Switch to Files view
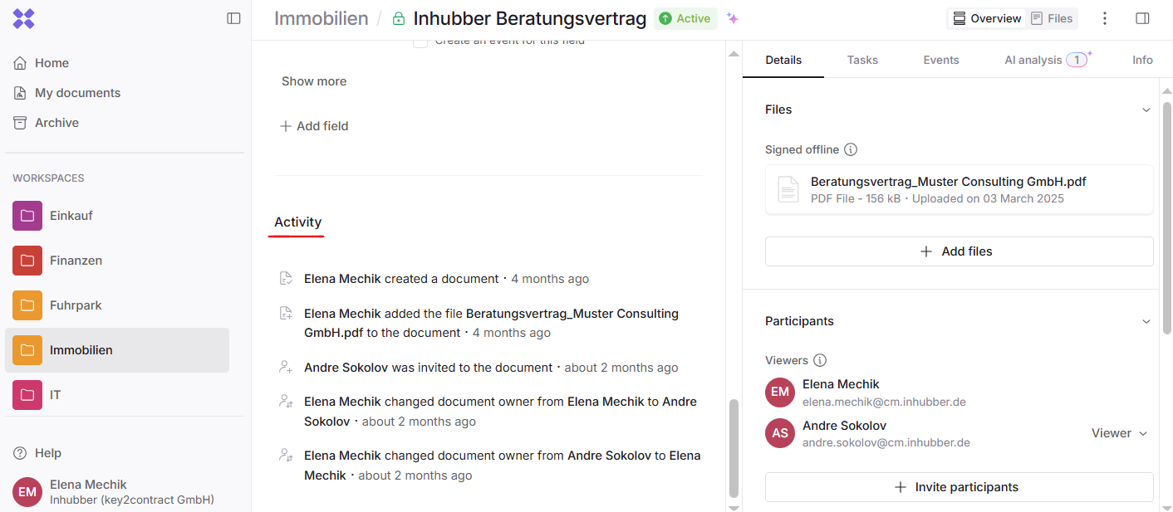The width and height of the screenshot is (1173, 512). pyautogui.click(x=1052, y=18)
